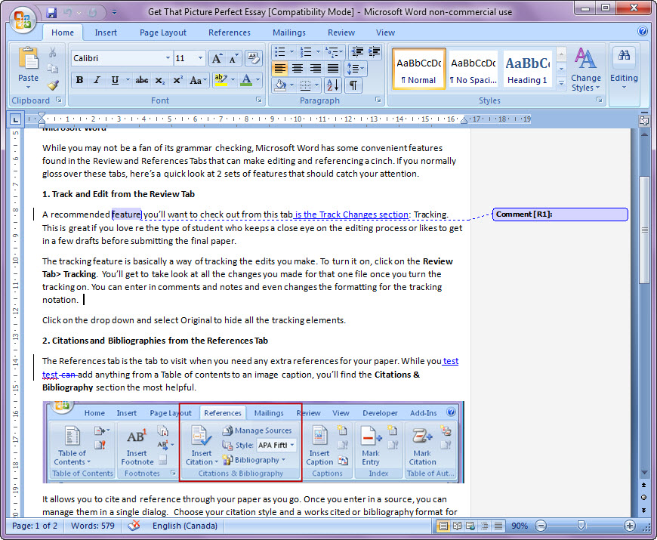Switch to Outline view
The image size is (657, 540).
point(484,526)
